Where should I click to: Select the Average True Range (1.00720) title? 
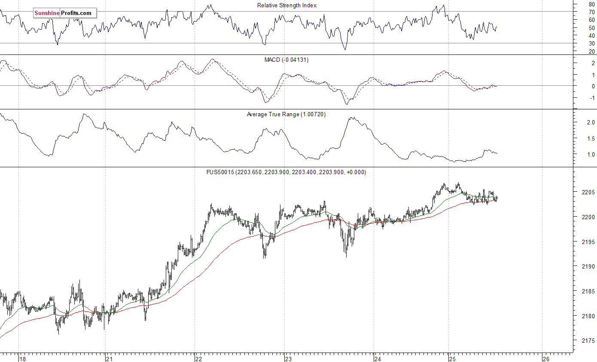[286, 114]
